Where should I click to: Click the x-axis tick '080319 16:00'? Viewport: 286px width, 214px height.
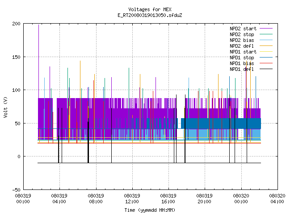(168, 199)
